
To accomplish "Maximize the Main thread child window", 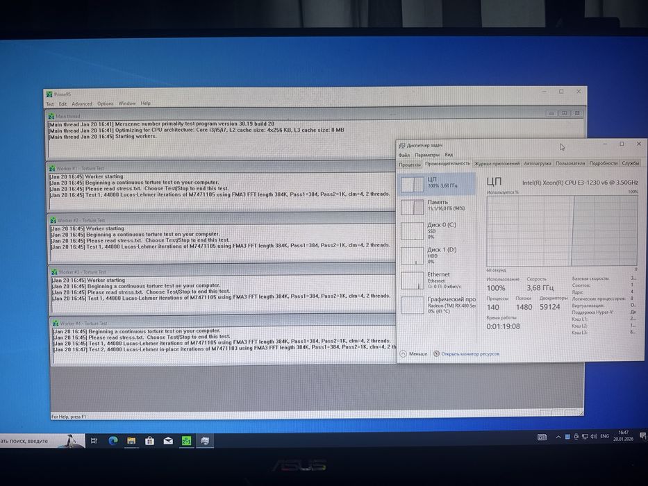I will [564, 113].
